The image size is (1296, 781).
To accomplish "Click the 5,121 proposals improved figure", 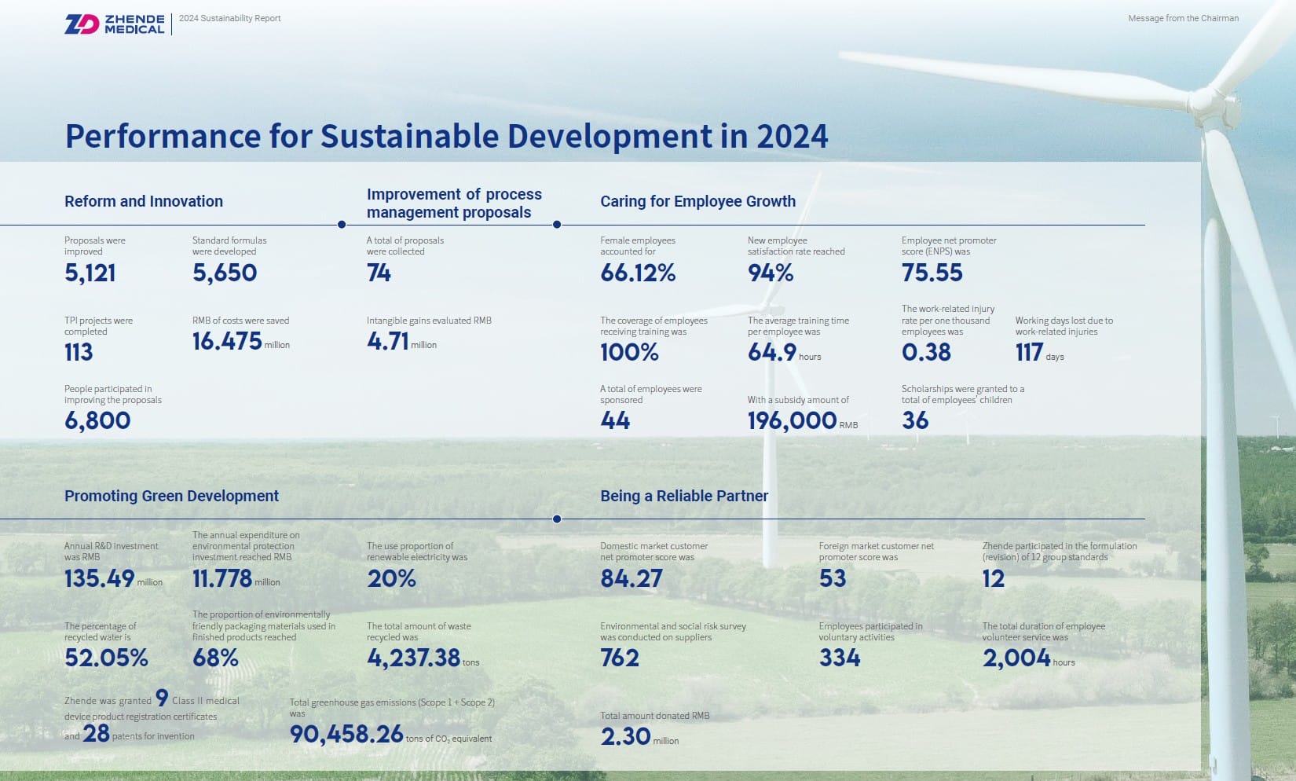I will (90, 273).
